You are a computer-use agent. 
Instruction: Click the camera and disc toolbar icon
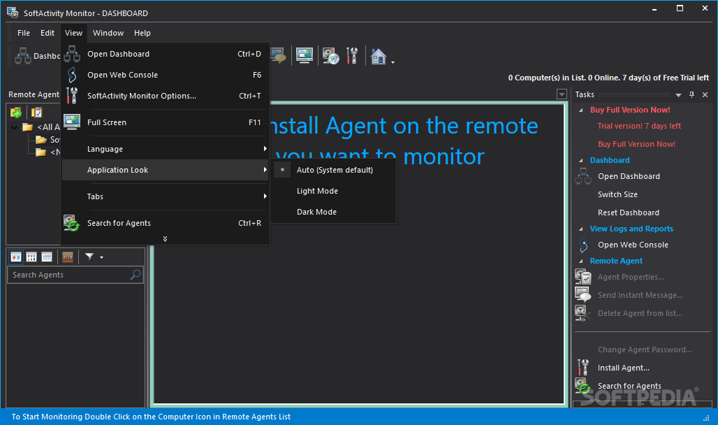click(x=330, y=55)
